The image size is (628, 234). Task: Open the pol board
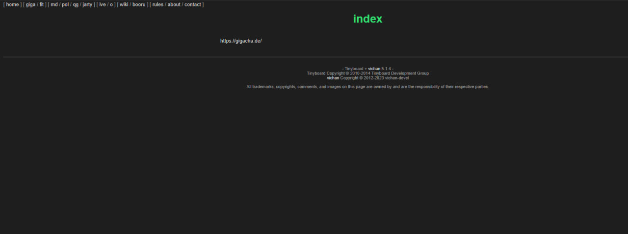pyautogui.click(x=65, y=4)
